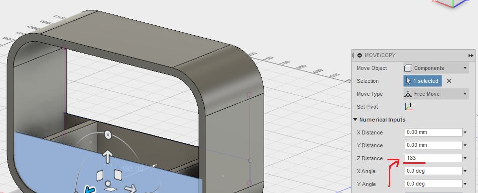Image resolution: width=478 pixels, height=193 pixels.
Task: Click the blue left-pointing move arrow manipulator
Action: coord(89,190)
